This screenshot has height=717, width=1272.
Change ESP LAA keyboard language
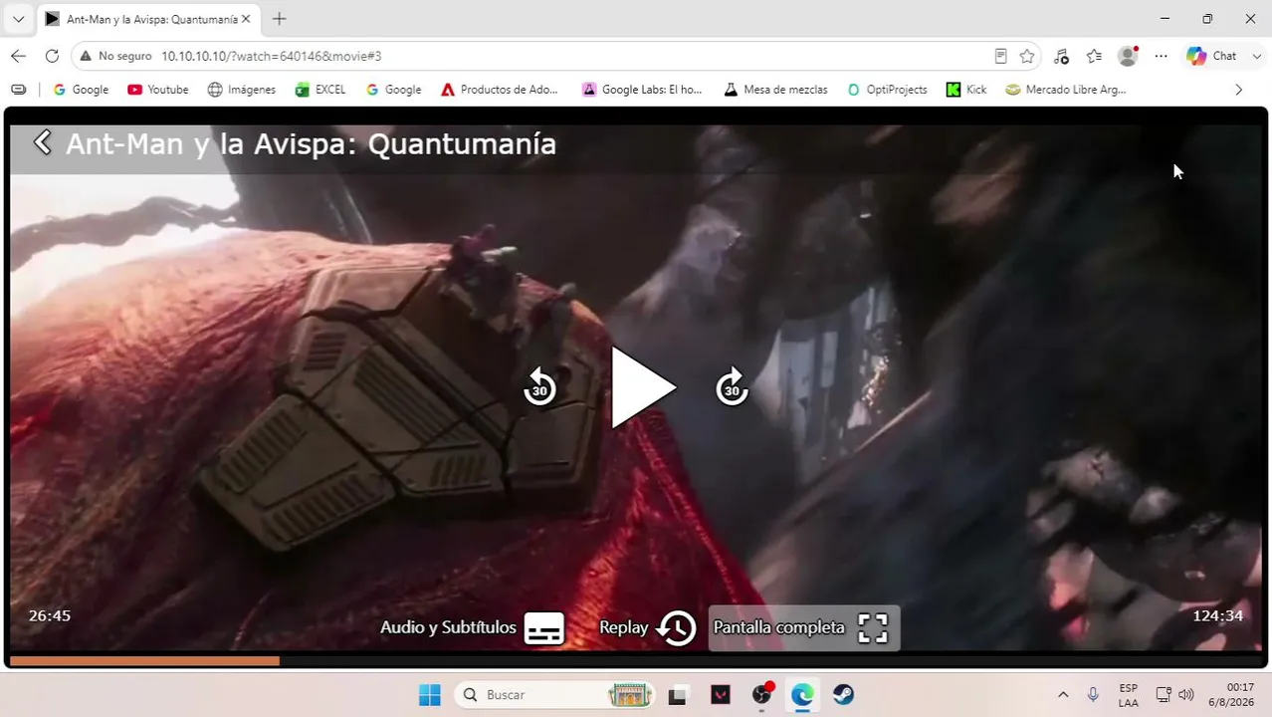point(1128,694)
